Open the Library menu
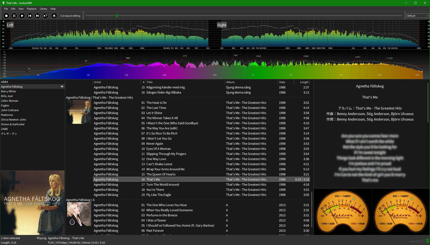This screenshot has width=430, height=245. tap(43, 9)
